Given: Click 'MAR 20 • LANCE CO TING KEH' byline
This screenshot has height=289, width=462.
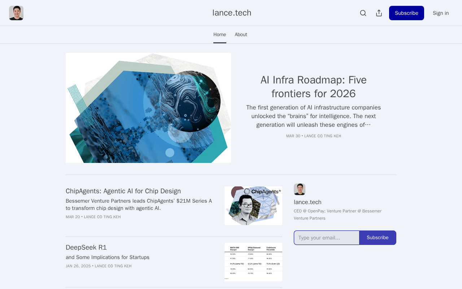Looking at the screenshot, I should (93, 217).
